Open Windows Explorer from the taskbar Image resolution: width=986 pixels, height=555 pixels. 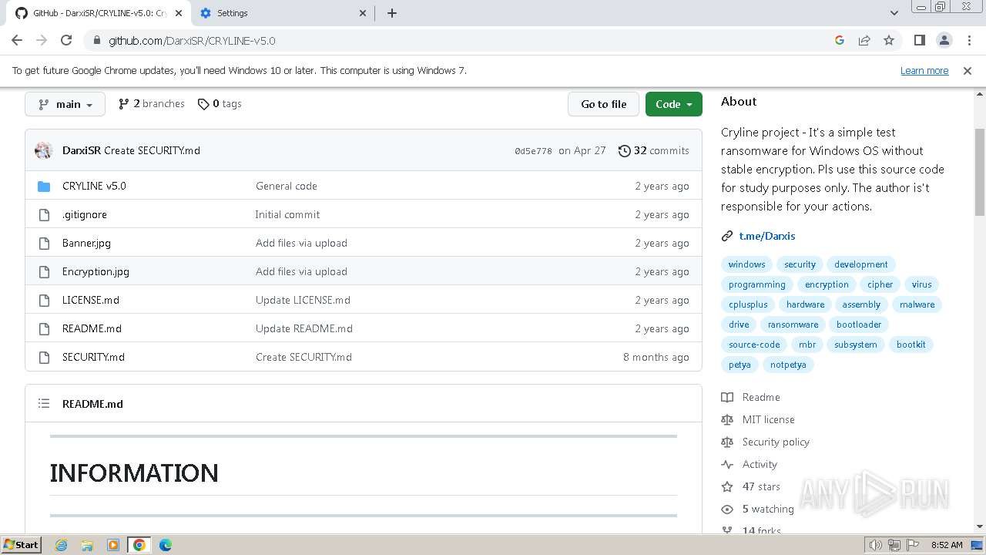pyautogui.click(x=87, y=545)
